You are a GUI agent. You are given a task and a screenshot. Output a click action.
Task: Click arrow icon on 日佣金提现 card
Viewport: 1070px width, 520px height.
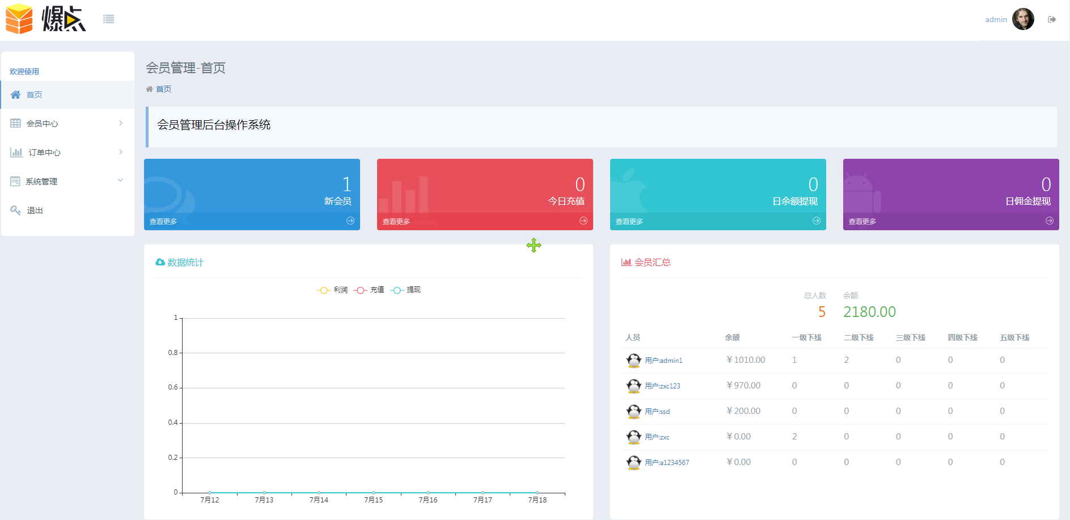tap(1050, 221)
